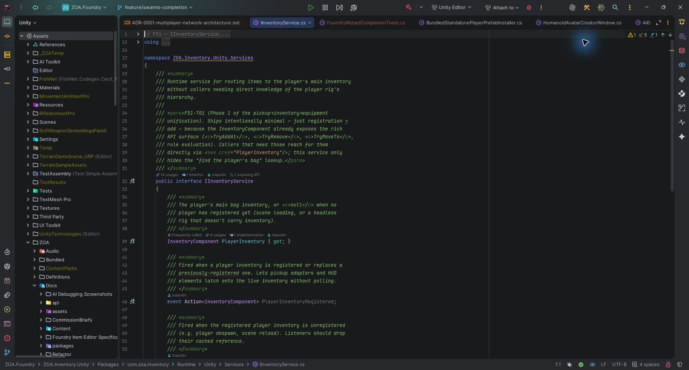Switch to ADR-0001-multiplayer-network-architecture.md tab
The width and height of the screenshot is (689, 370).
[x=182, y=23]
